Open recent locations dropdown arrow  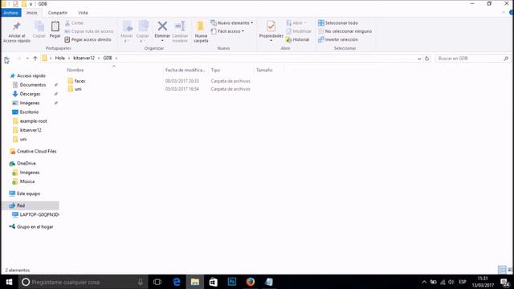[x=27, y=59]
